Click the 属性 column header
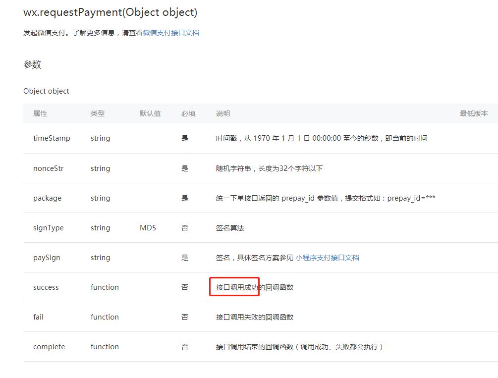The image size is (498, 378). coord(40,113)
